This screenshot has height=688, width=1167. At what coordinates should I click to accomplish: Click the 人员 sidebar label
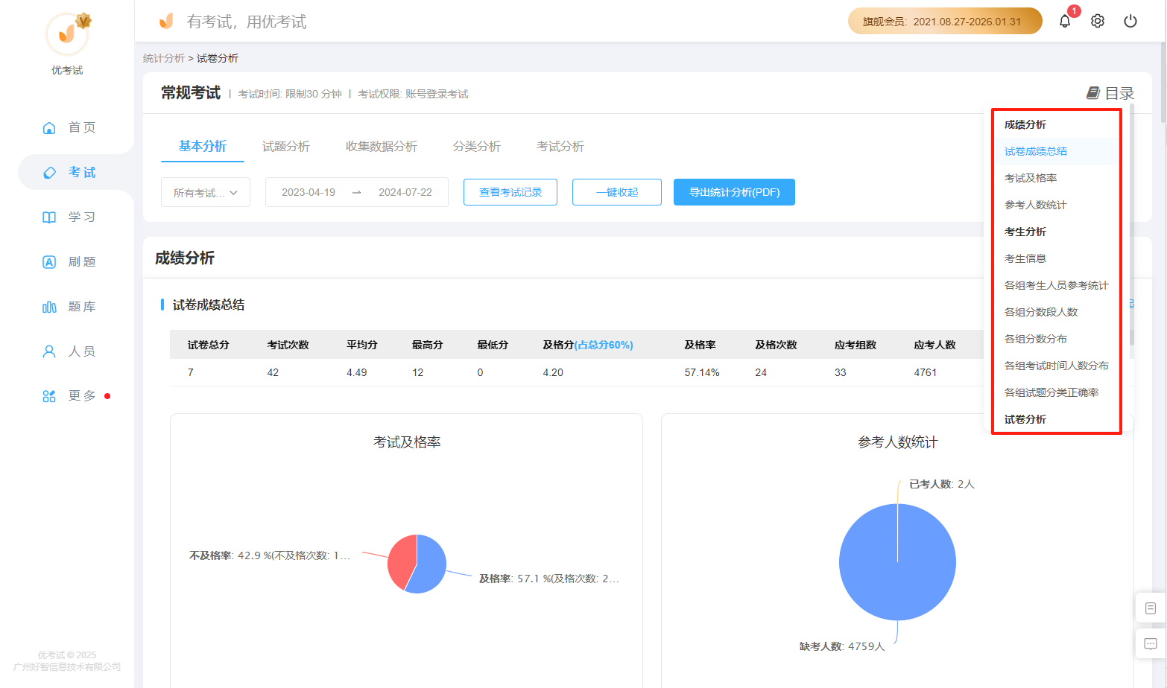point(82,351)
